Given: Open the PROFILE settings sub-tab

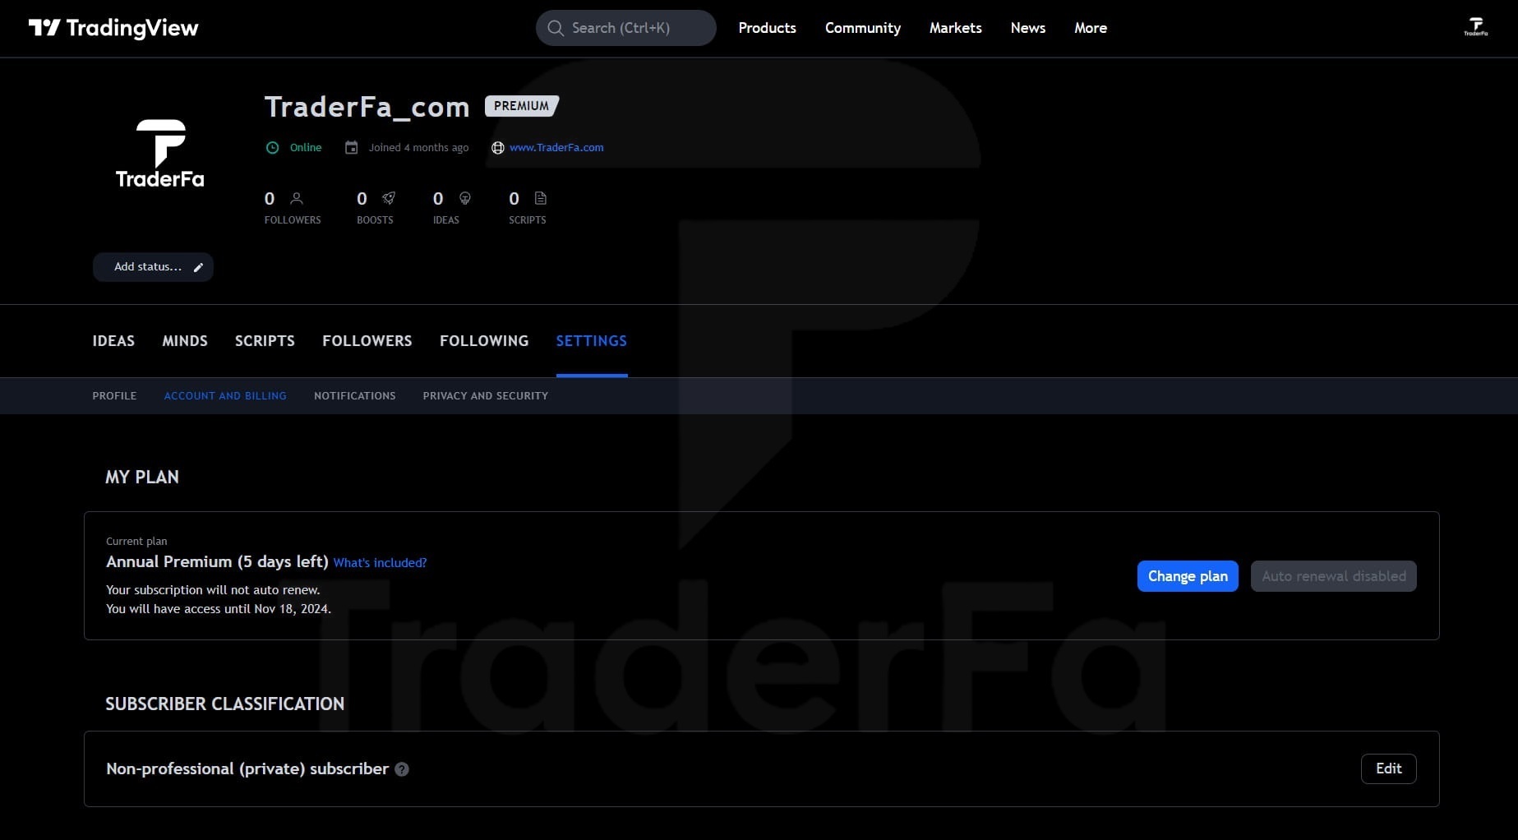Looking at the screenshot, I should click(x=114, y=396).
